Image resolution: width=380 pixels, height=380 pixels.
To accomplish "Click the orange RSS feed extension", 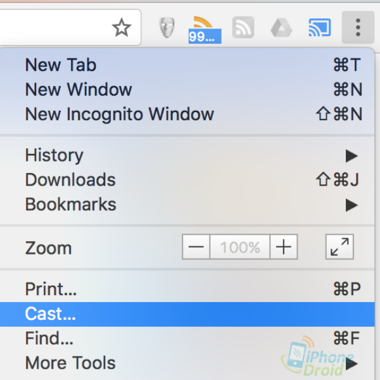I will (204, 28).
